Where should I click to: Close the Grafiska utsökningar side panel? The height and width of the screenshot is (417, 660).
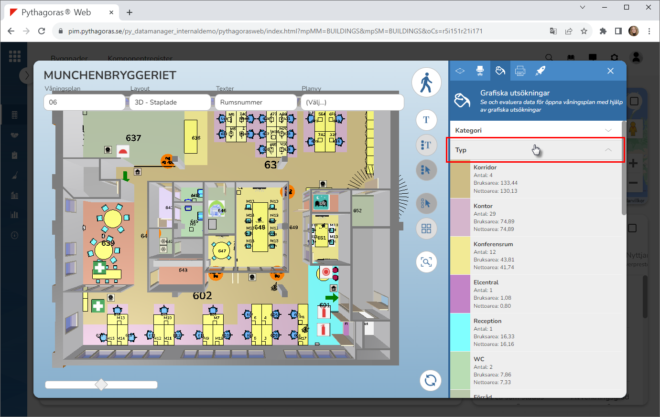click(x=610, y=71)
